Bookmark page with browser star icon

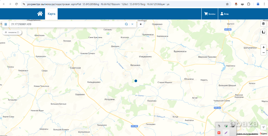(x=227, y=4)
